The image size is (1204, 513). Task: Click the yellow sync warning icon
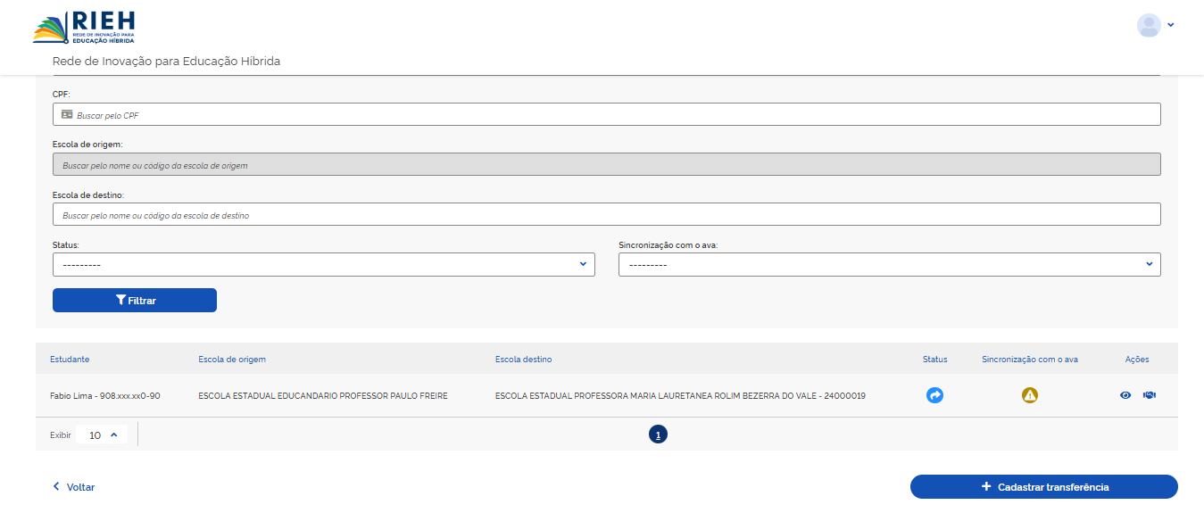[x=1030, y=395]
